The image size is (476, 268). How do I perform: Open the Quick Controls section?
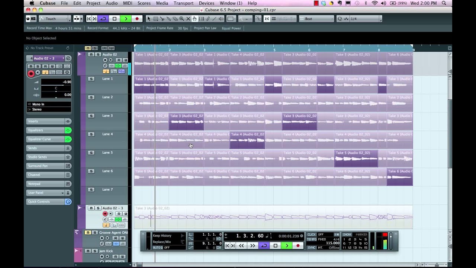[x=45, y=202]
